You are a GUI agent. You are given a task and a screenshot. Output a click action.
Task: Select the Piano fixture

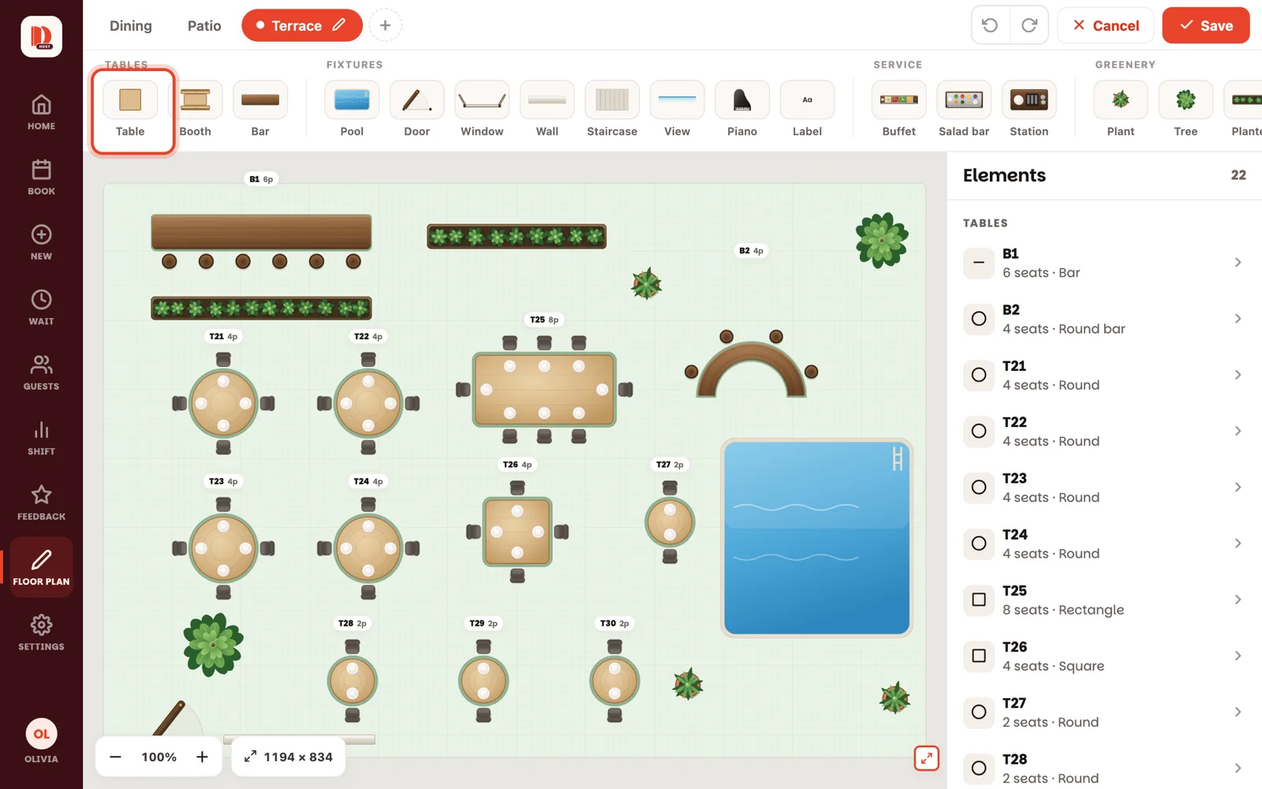click(742, 110)
